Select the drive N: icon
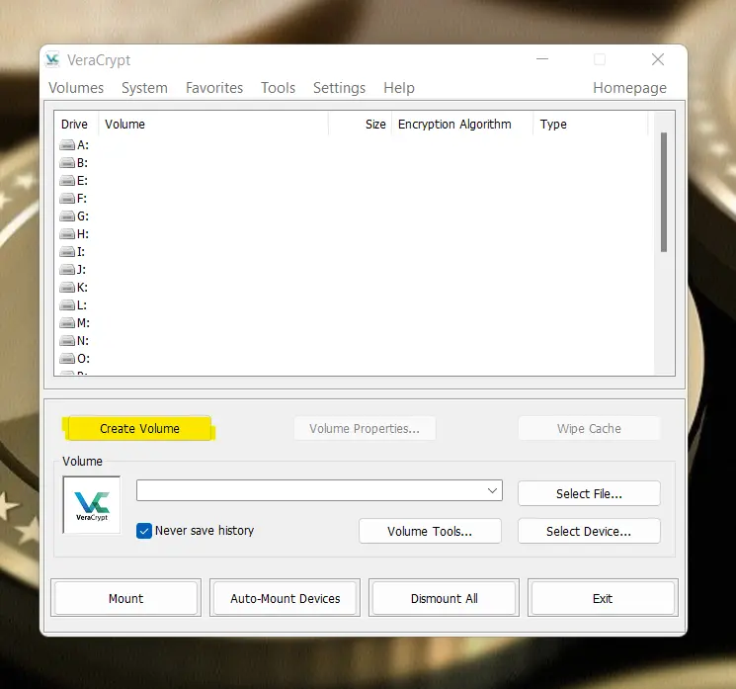Viewport: 736px width, 689px height. [67, 340]
